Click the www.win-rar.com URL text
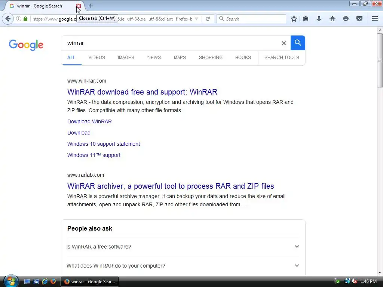 (87, 81)
